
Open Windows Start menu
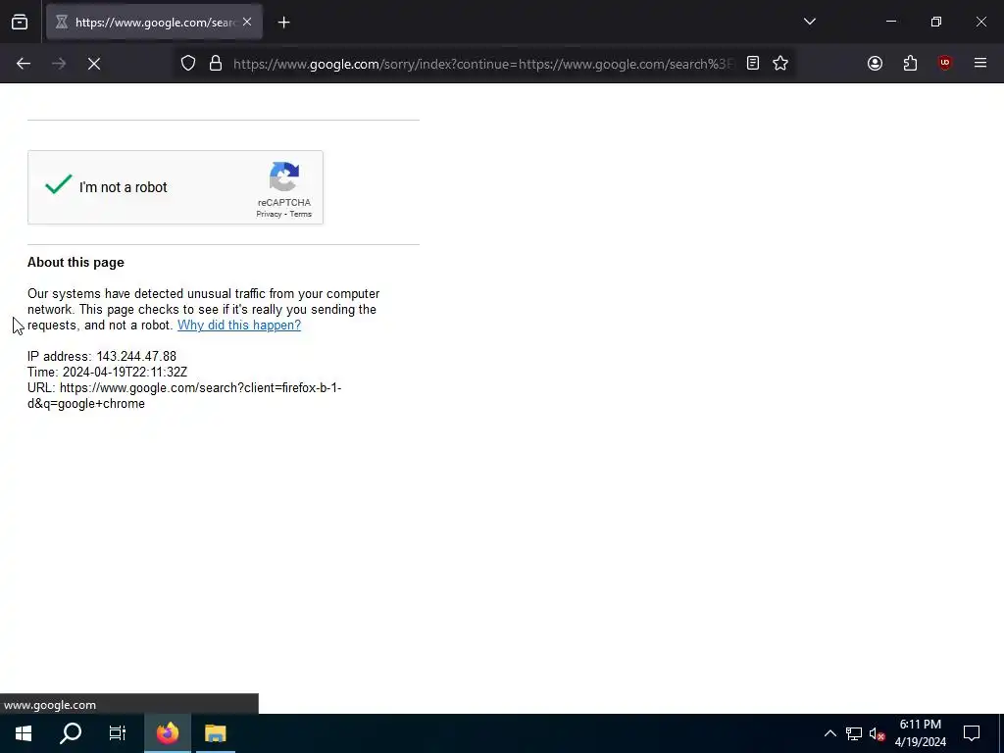tap(24, 733)
